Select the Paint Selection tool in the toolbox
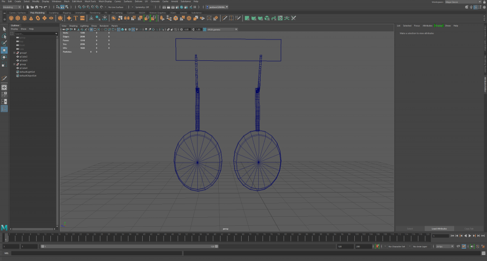 tap(4, 43)
